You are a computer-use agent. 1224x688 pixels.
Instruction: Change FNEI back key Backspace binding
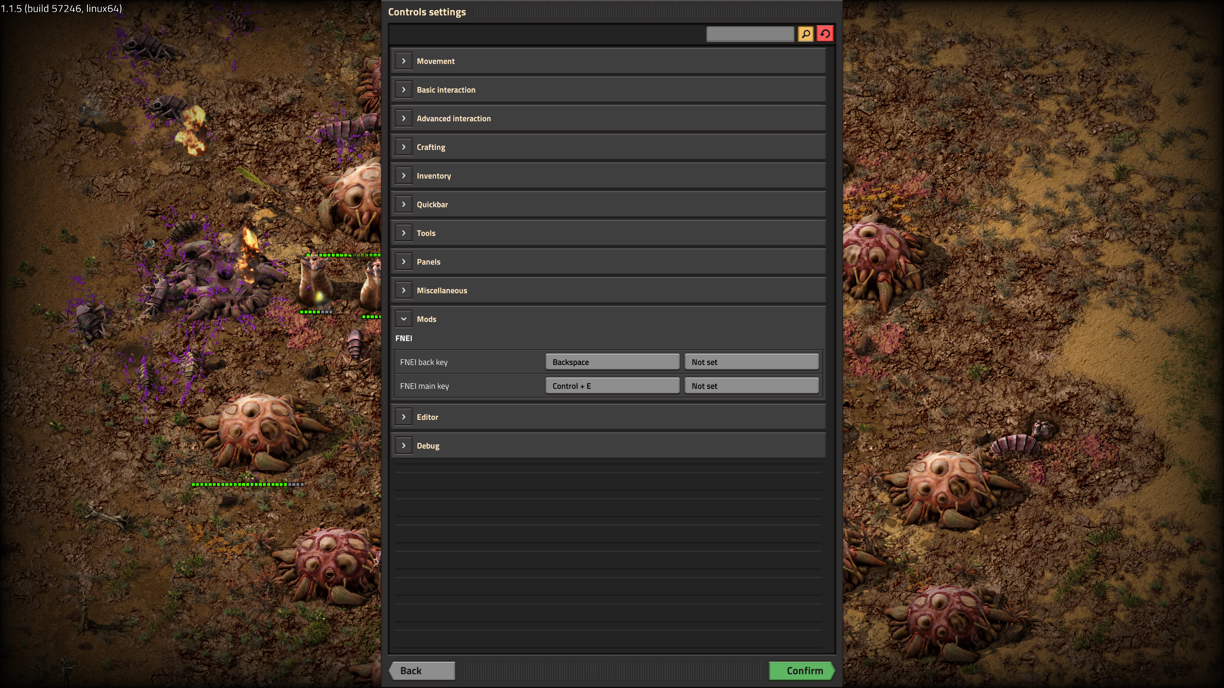pos(612,362)
